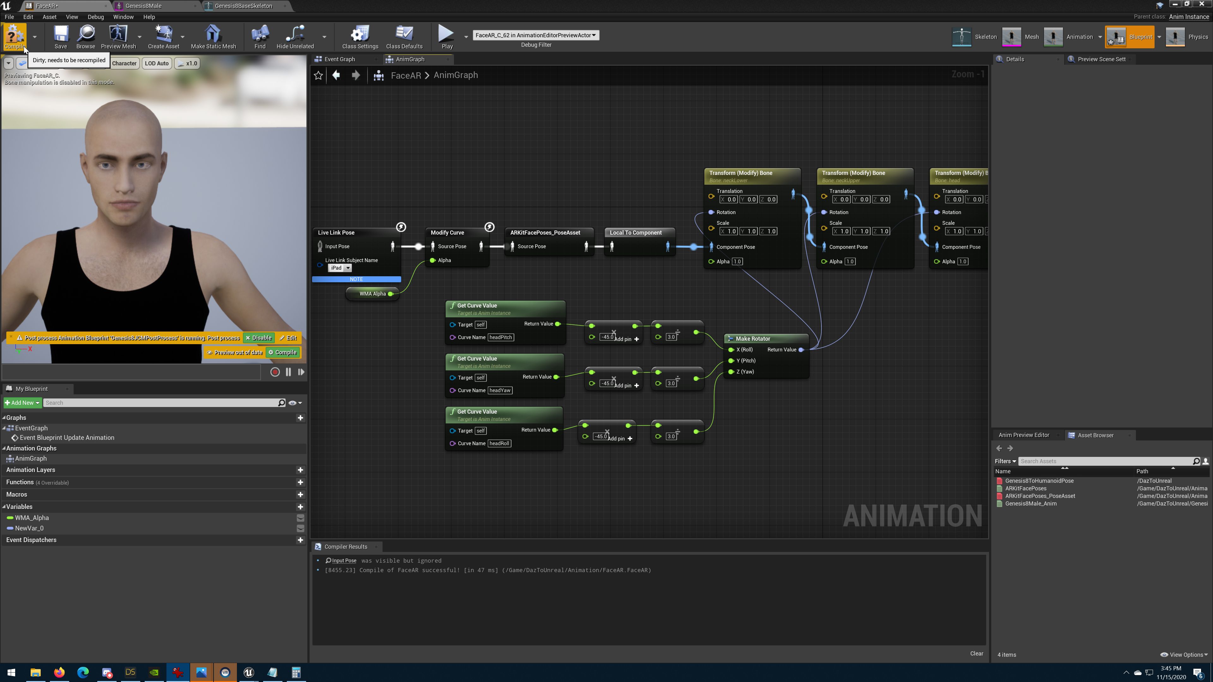Switch to Skeleton editor mode
This screenshot has width=1213, height=682.
pyautogui.click(x=975, y=37)
